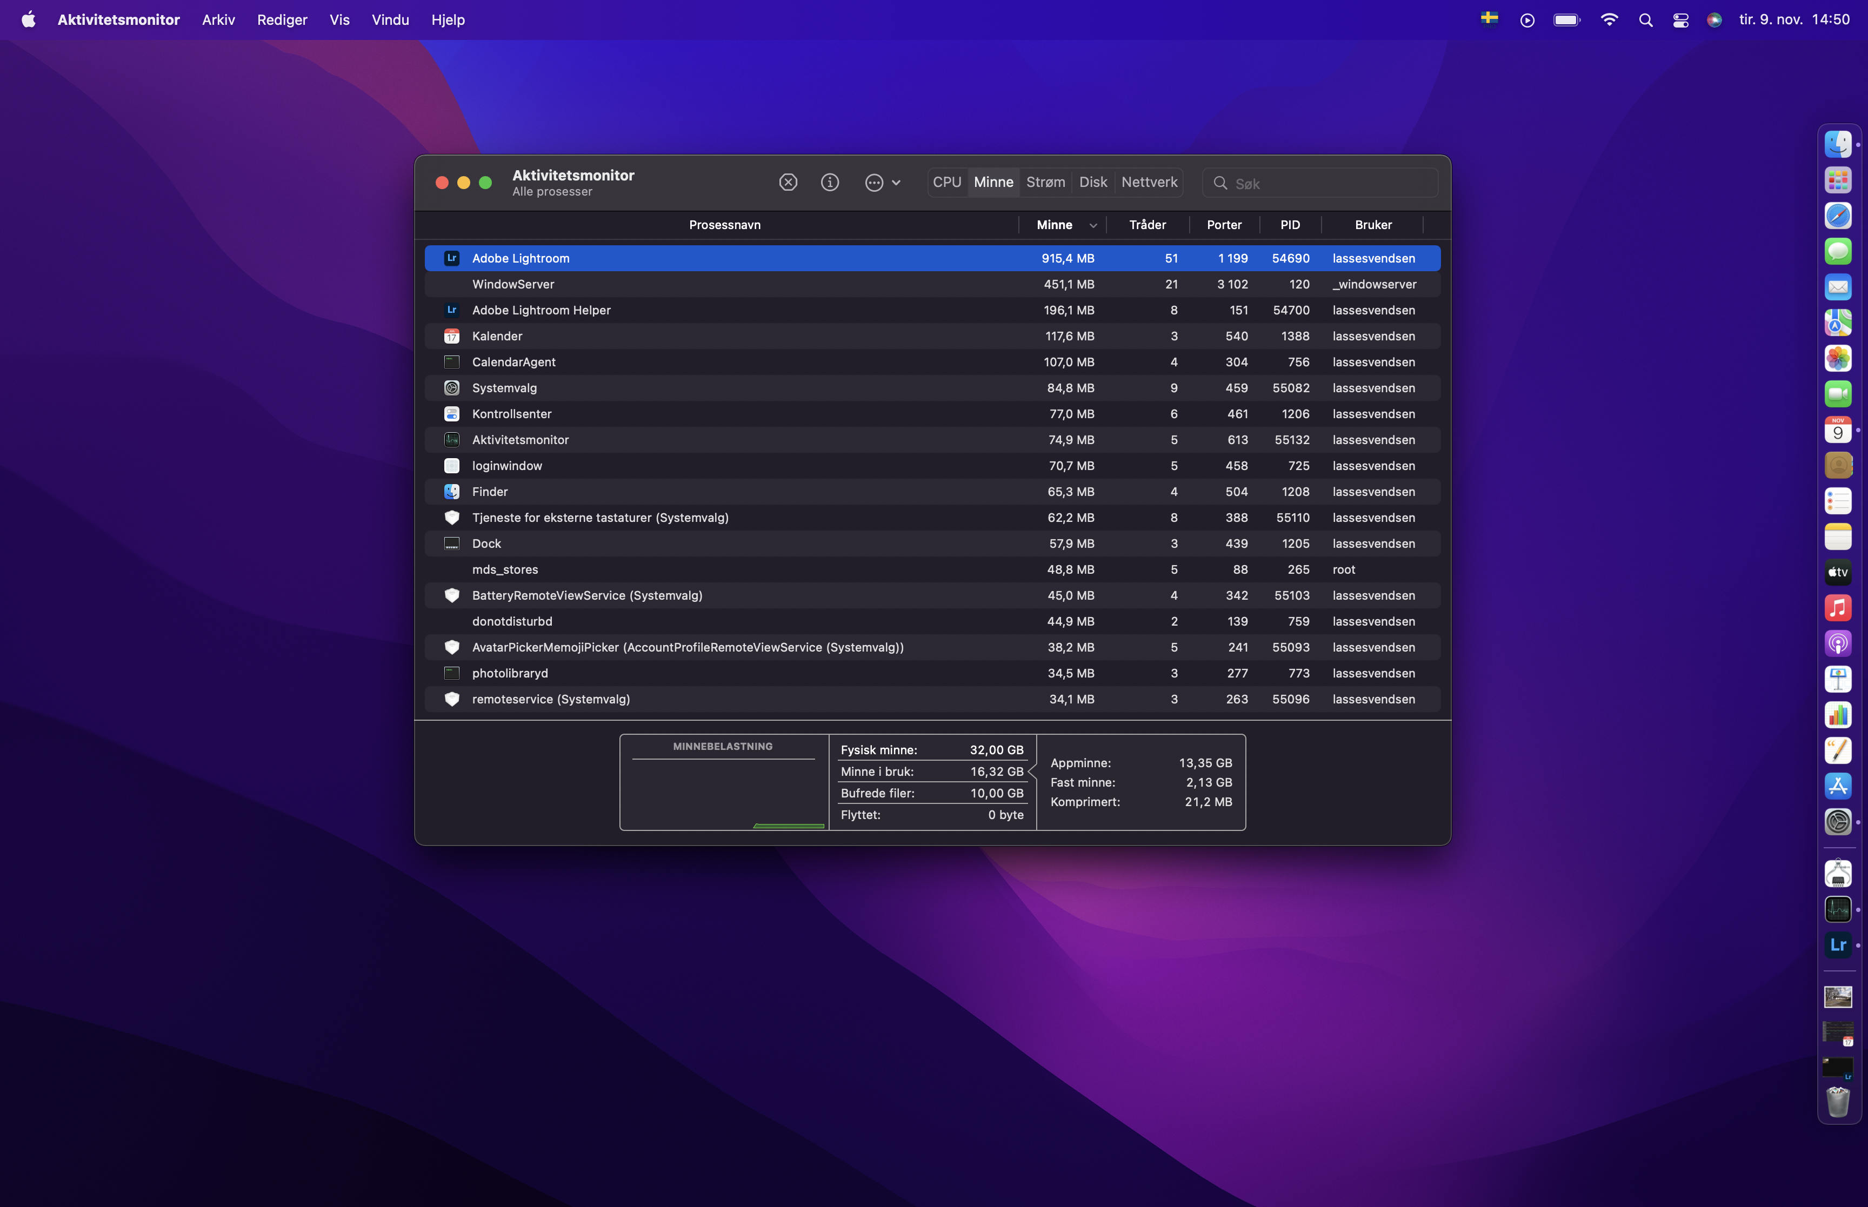
Task: Select the mds_stores process row
Action: (932, 569)
